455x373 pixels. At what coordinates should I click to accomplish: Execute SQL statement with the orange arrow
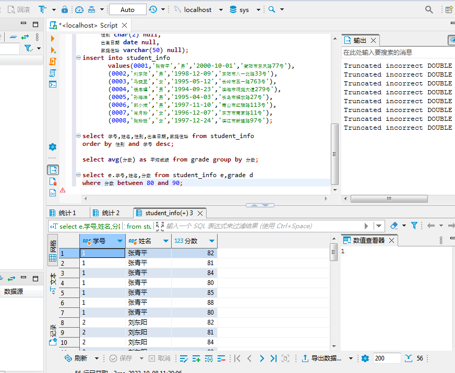[53, 39]
